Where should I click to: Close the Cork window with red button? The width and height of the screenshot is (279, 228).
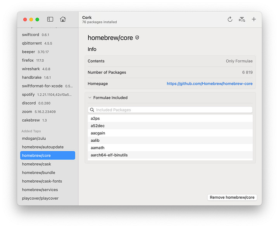click(x=25, y=19)
